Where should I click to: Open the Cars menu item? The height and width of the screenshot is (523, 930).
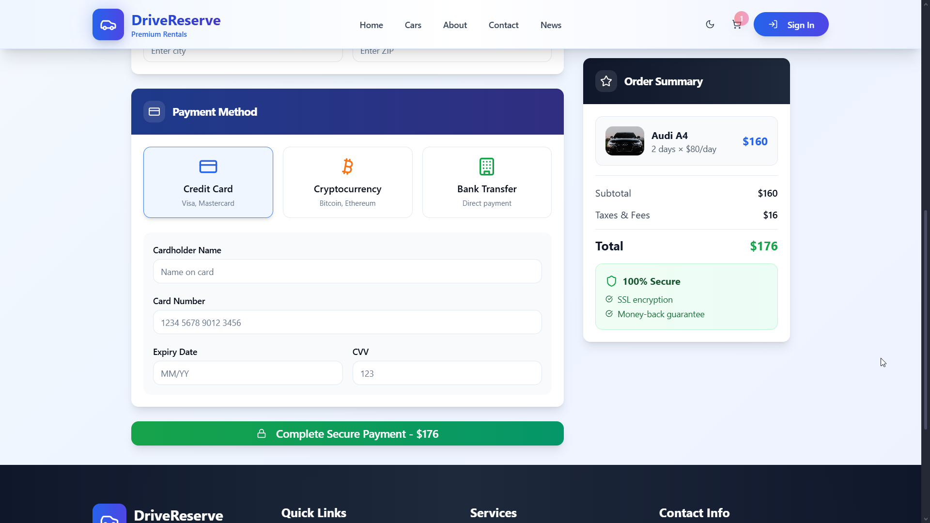point(413,25)
